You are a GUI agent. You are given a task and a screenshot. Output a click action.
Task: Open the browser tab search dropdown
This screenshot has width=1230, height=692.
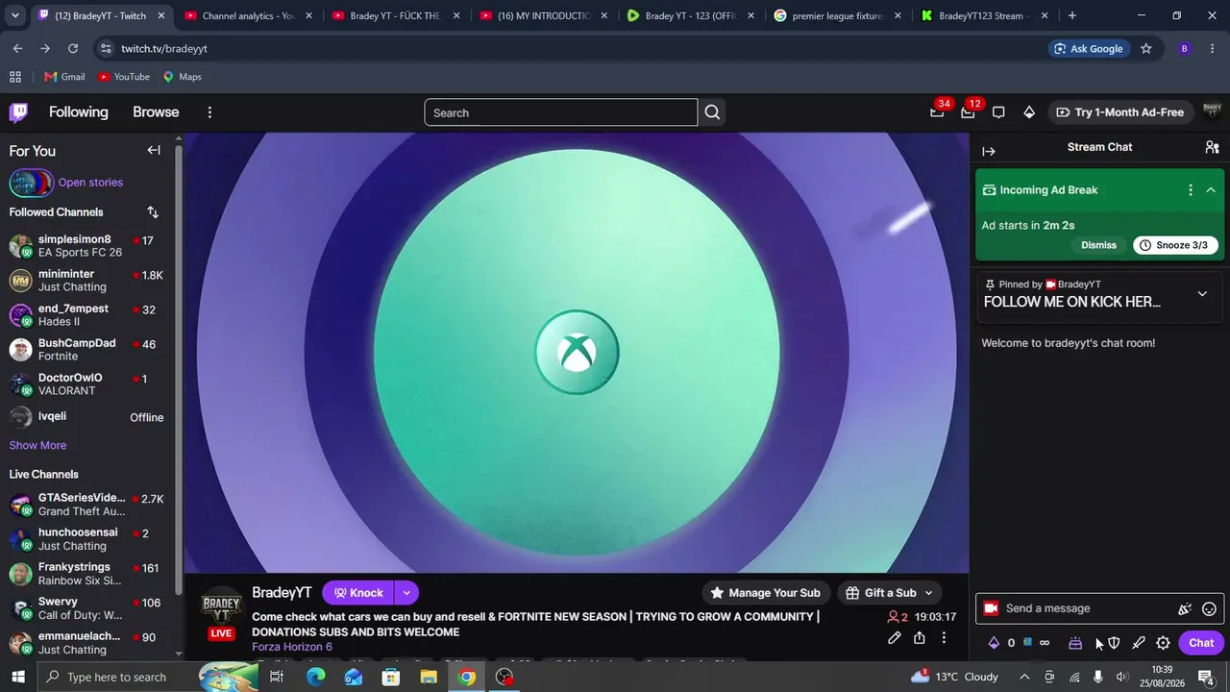click(14, 15)
